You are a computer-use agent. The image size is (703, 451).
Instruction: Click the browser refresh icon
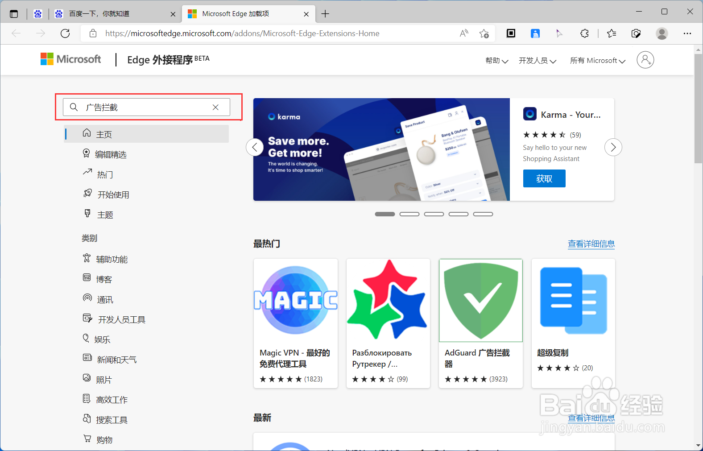(x=65, y=33)
